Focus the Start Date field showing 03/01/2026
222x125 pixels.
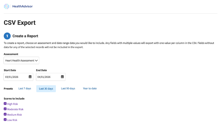coord(18,77)
